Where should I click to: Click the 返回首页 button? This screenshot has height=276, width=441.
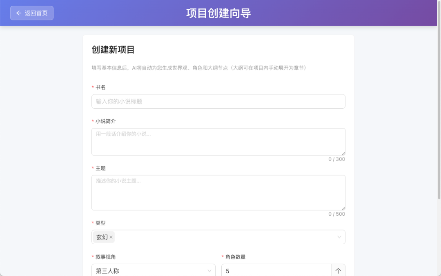pyautogui.click(x=31, y=13)
